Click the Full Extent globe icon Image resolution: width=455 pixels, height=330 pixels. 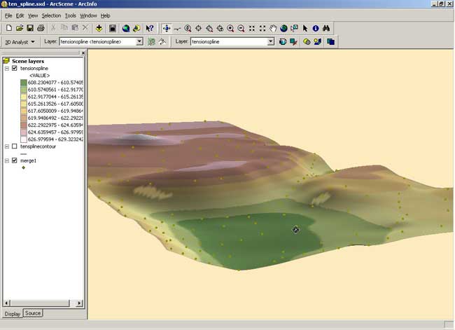(283, 28)
